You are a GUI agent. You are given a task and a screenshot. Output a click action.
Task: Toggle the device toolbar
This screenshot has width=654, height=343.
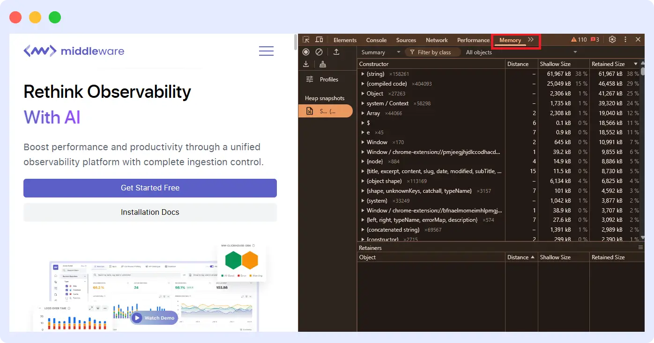coord(319,40)
